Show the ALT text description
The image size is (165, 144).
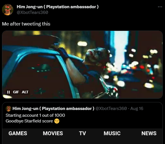coord(25,92)
